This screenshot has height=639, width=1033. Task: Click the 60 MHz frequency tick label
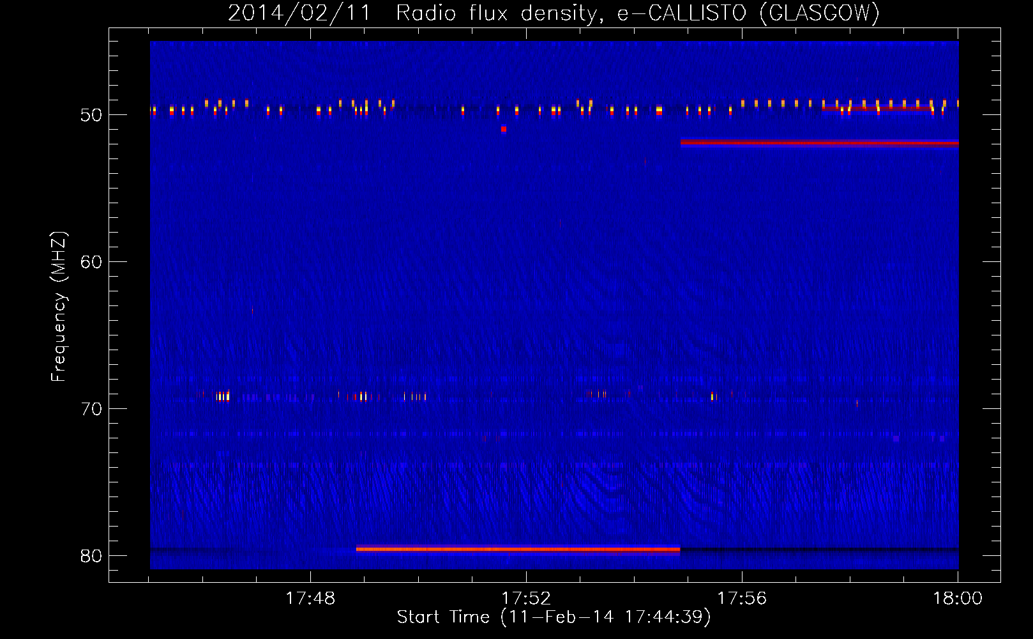(91, 262)
